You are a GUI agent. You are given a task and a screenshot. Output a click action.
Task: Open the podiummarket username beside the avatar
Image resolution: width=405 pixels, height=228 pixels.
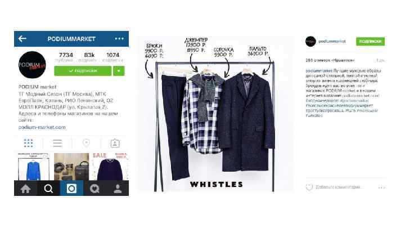tap(332, 41)
